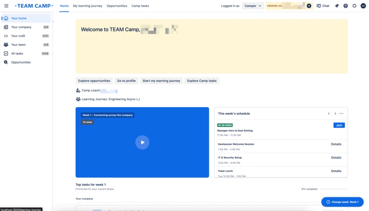Click Explore opportunities button

94,81
